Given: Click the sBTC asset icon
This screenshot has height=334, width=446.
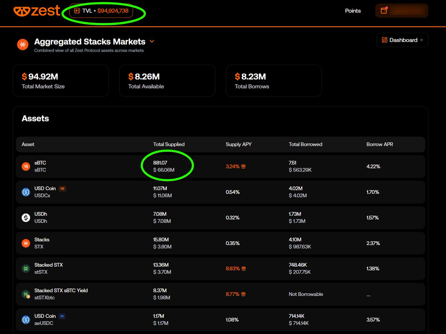Looking at the screenshot, I should pyautogui.click(x=26, y=166).
